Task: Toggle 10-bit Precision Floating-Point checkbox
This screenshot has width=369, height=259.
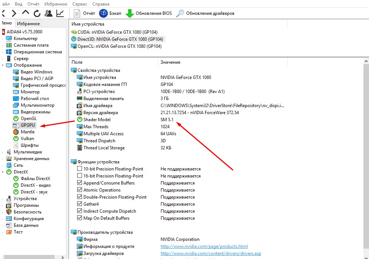Action: point(79,169)
